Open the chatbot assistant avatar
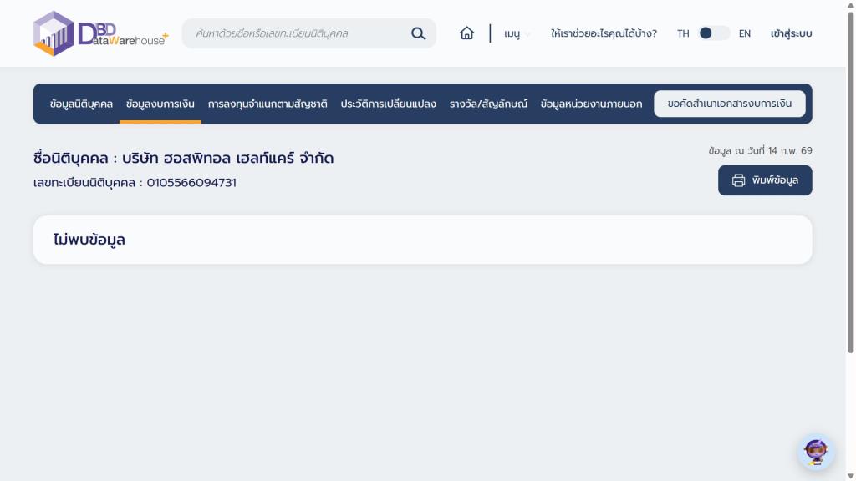Image resolution: width=856 pixels, height=481 pixels. click(815, 453)
